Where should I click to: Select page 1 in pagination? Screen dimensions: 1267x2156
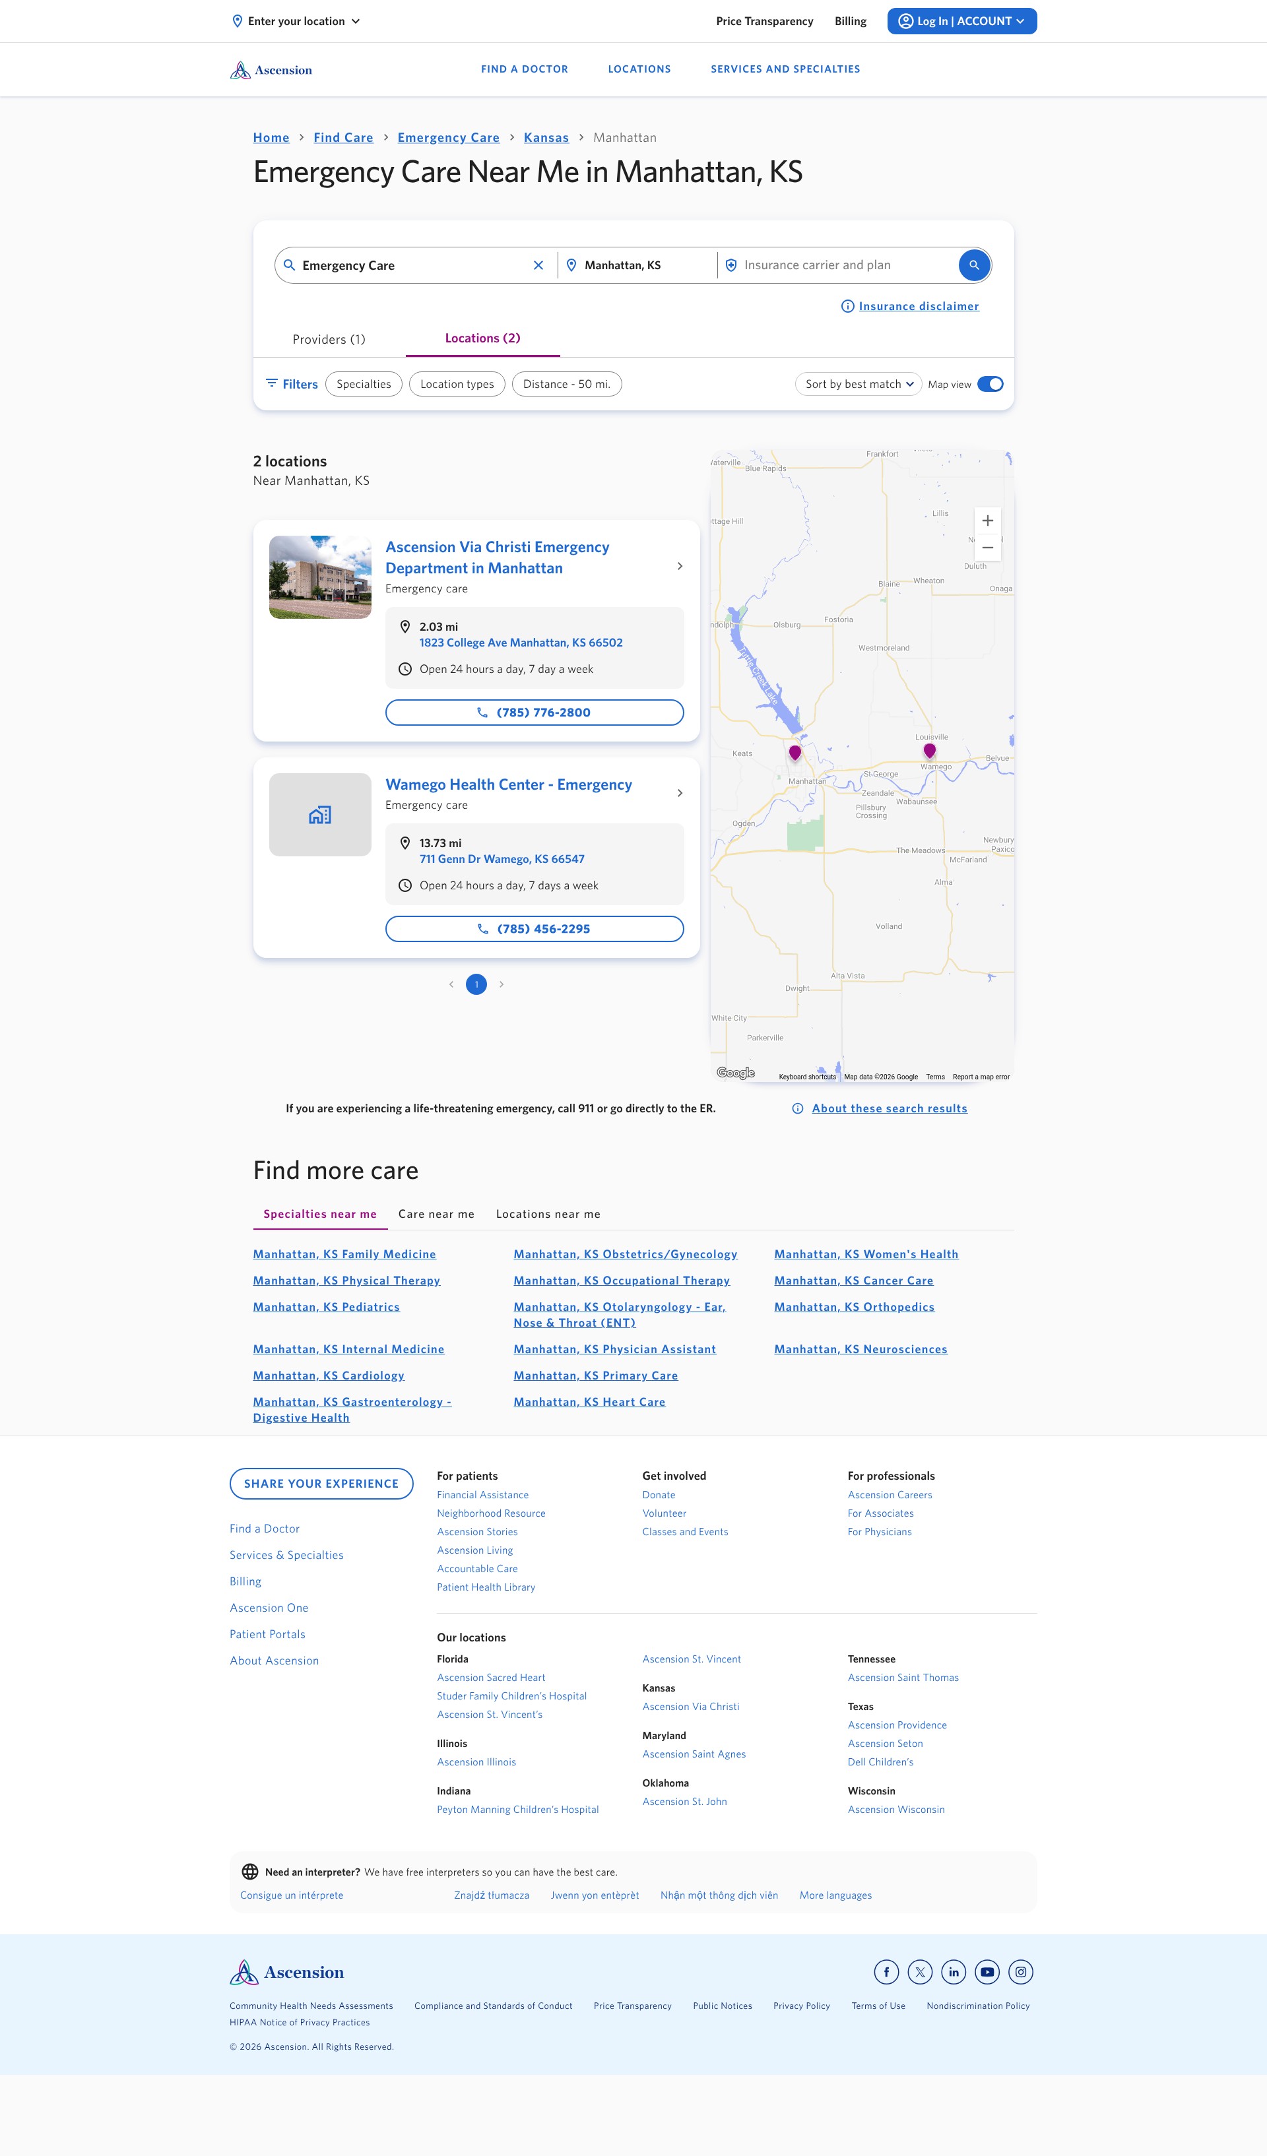pyautogui.click(x=476, y=984)
